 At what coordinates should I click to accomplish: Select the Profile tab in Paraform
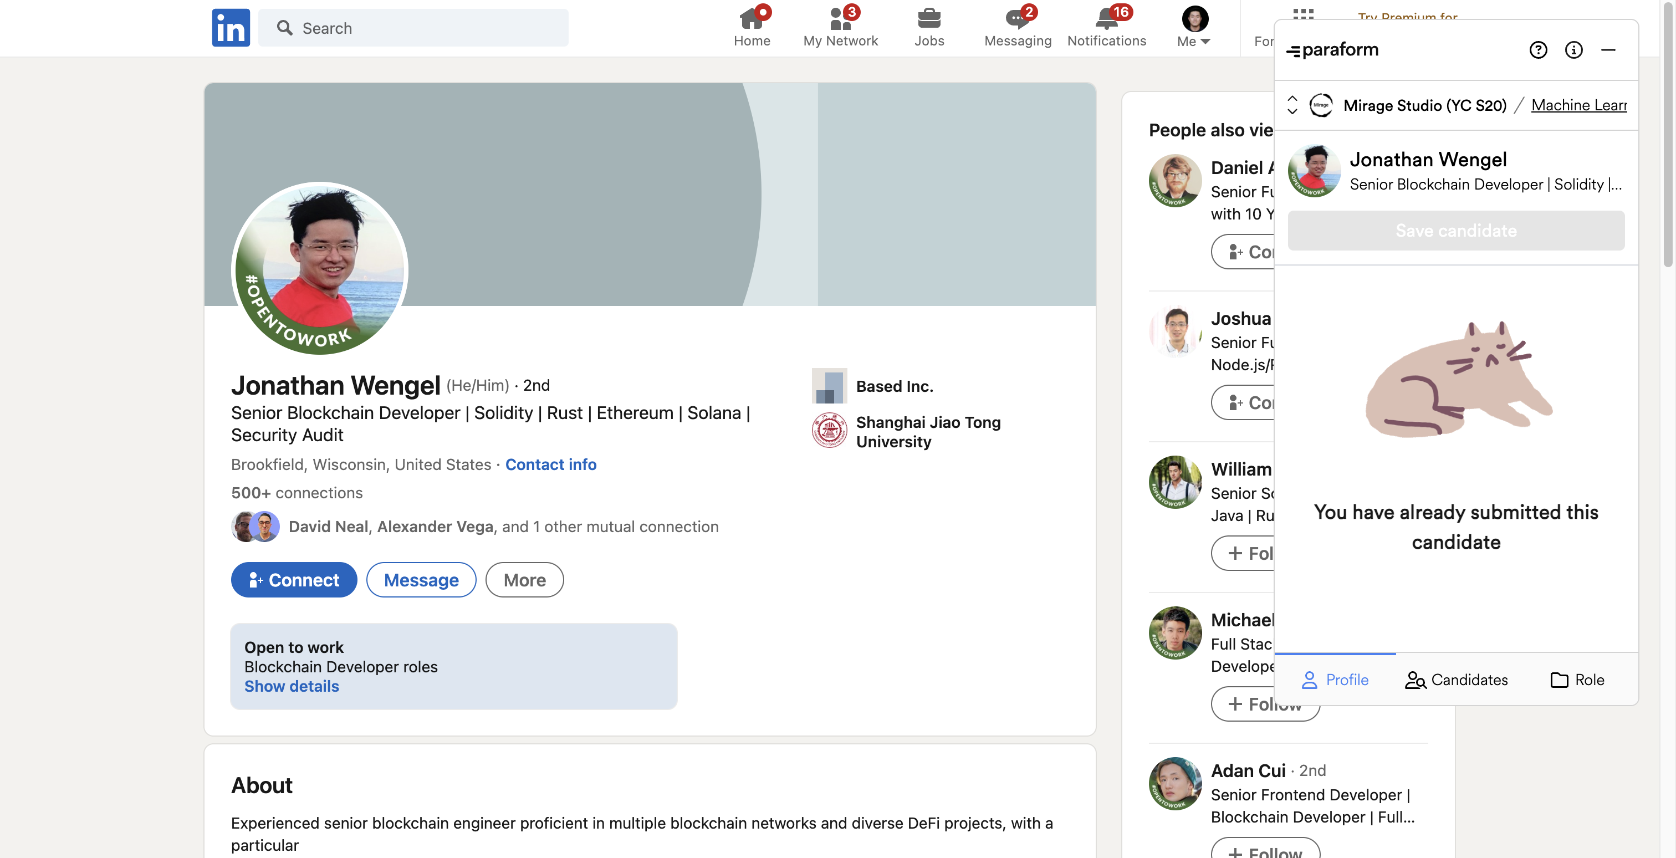coord(1336,680)
